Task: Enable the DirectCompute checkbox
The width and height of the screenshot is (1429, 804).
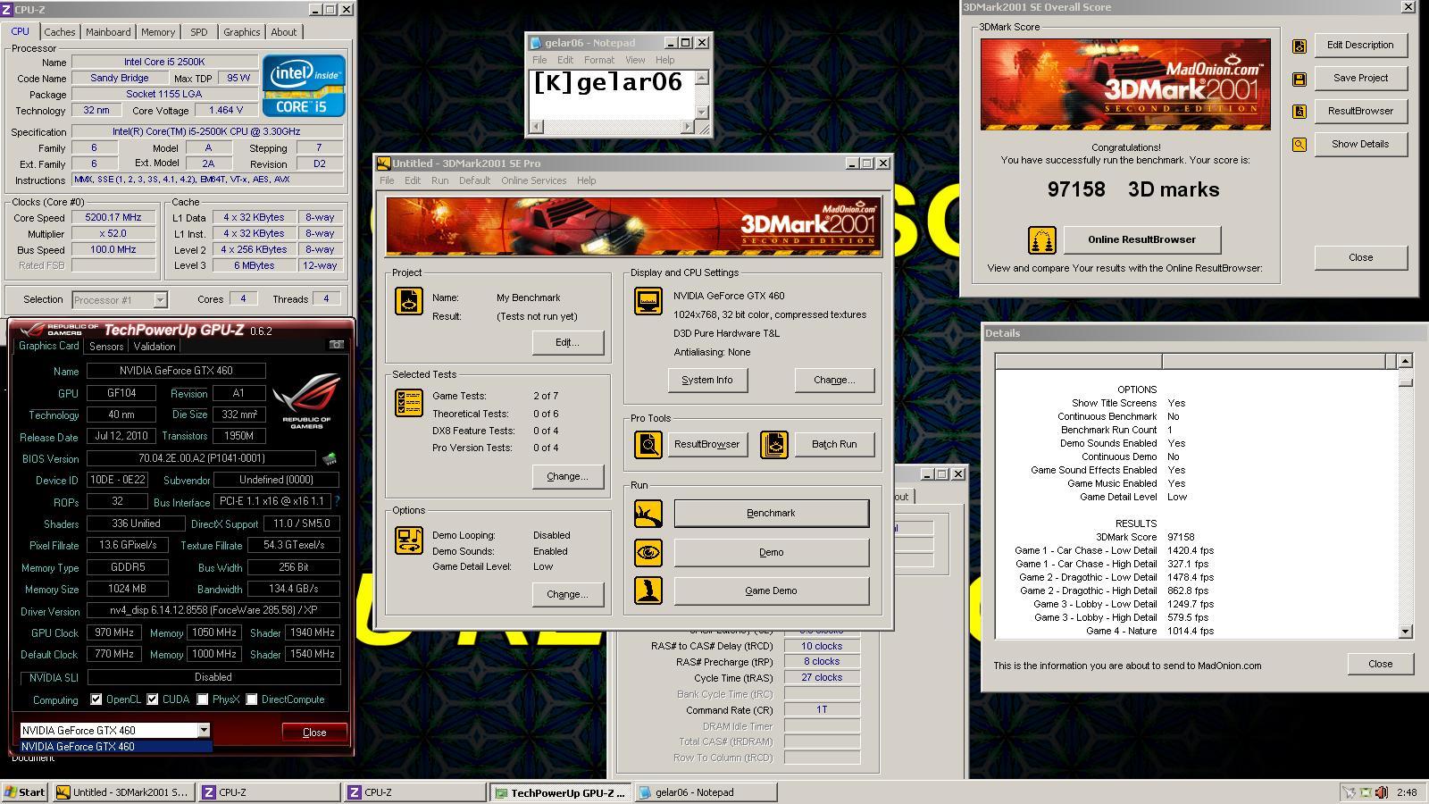Action: (252, 699)
